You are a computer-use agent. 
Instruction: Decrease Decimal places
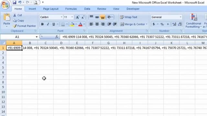pos(180,24)
